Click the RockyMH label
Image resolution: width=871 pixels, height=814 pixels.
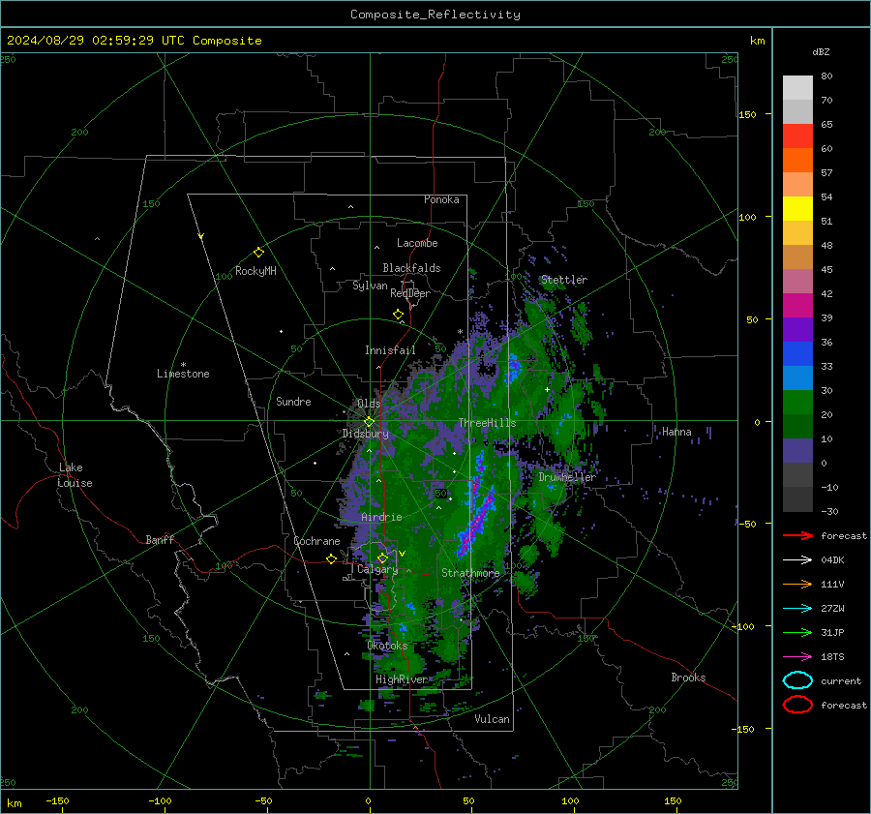255,271
